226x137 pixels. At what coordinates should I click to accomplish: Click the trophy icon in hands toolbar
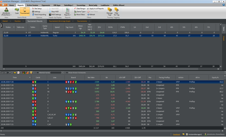(31, 73)
